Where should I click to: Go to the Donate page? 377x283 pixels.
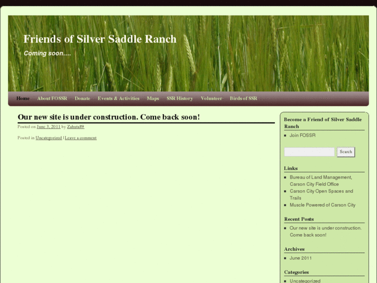tap(82, 98)
